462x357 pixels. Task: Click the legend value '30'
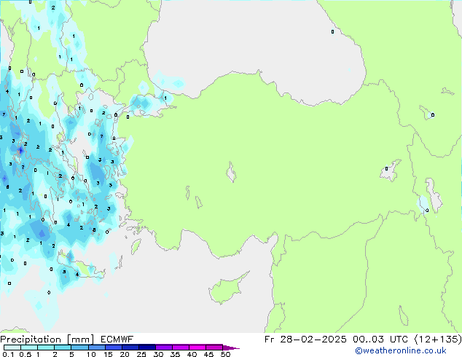pyautogui.click(x=158, y=354)
